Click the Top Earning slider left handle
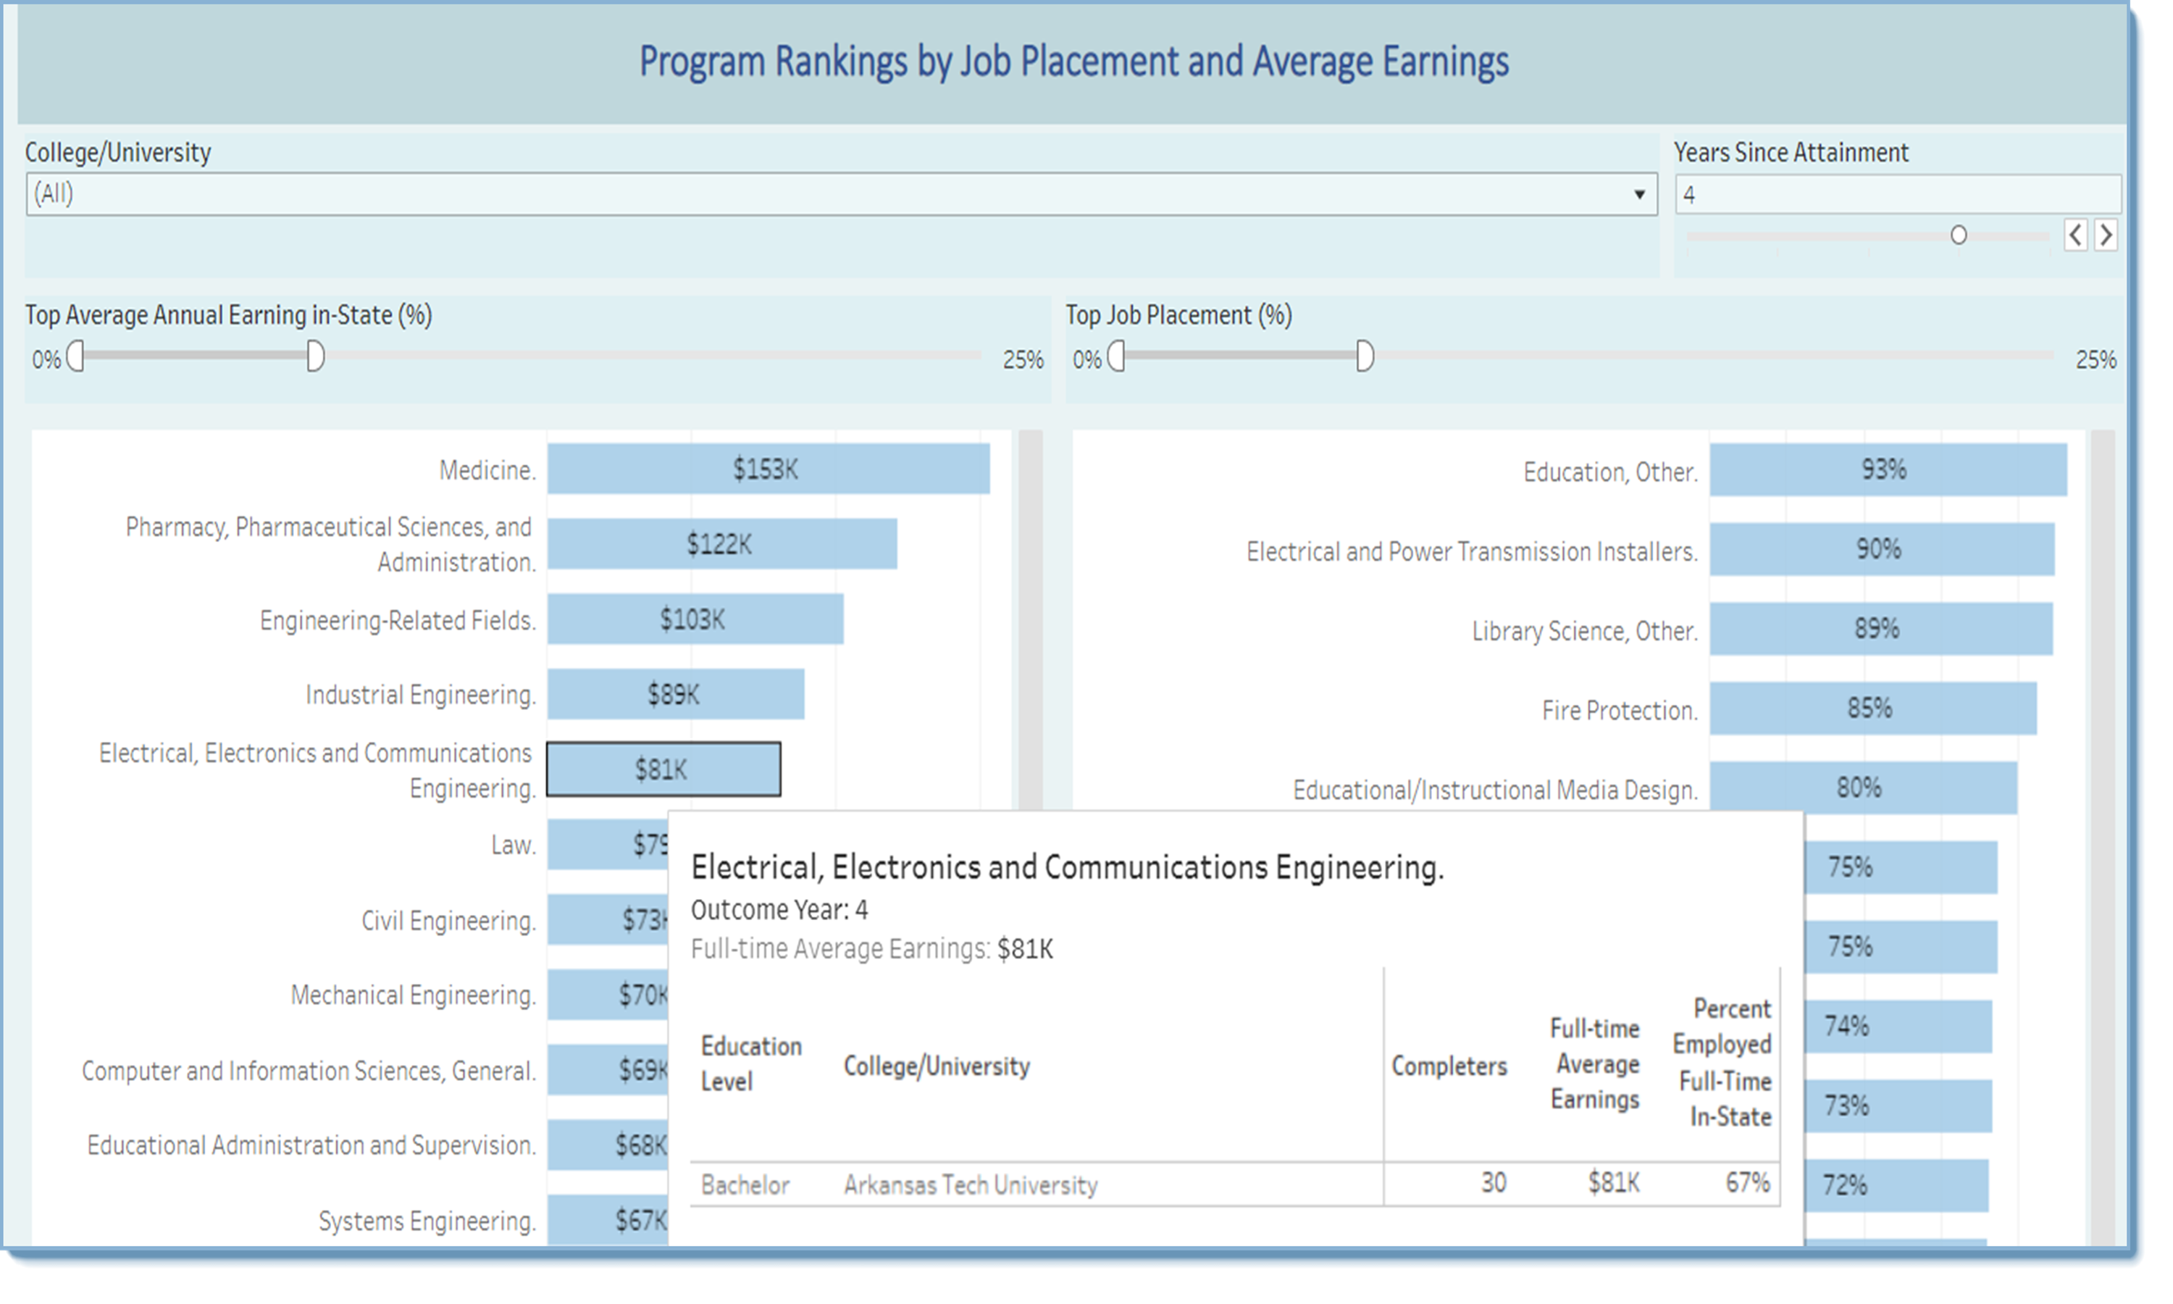 [75, 356]
